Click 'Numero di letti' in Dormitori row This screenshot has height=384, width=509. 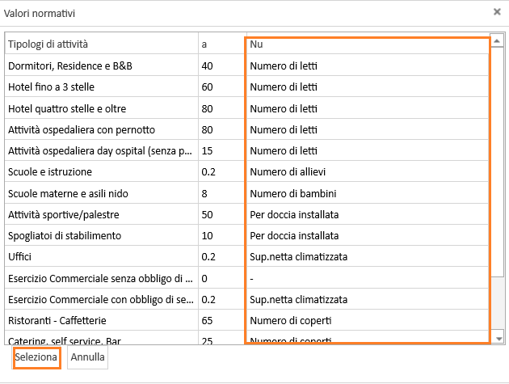click(x=284, y=65)
